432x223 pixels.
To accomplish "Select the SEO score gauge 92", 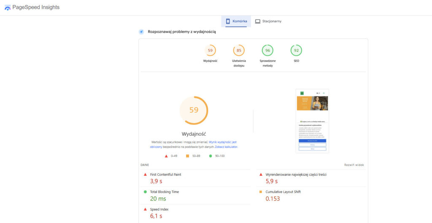I will [296, 51].
